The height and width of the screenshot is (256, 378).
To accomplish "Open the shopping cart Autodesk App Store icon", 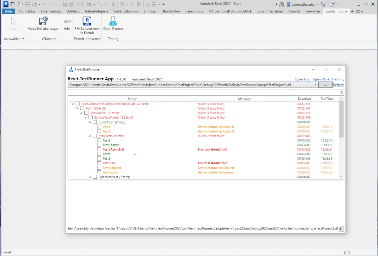I will pos(323,4).
